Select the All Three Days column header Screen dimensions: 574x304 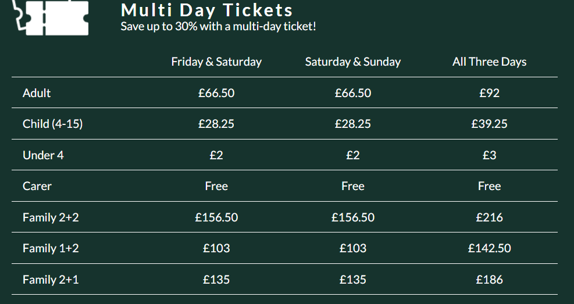click(x=489, y=62)
